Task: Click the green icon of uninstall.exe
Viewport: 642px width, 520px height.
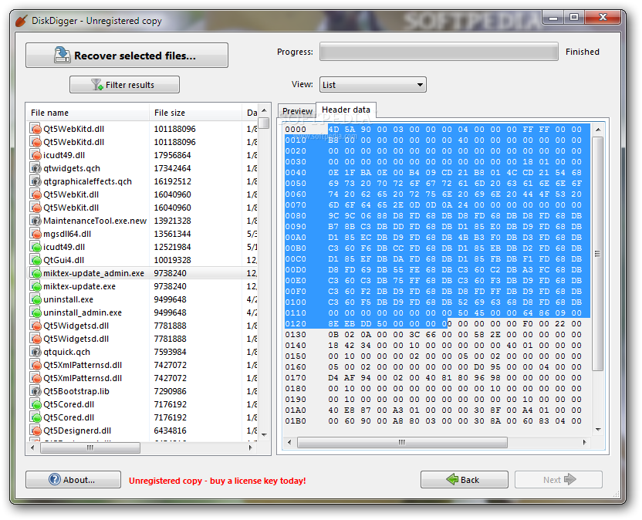Action: (36, 299)
